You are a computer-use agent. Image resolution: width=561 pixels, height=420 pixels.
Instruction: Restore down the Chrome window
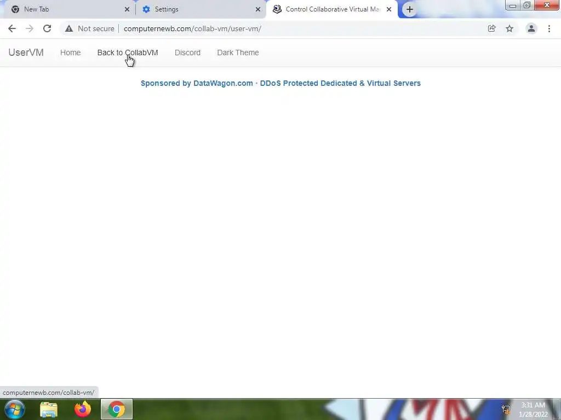[x=527, y=5]
